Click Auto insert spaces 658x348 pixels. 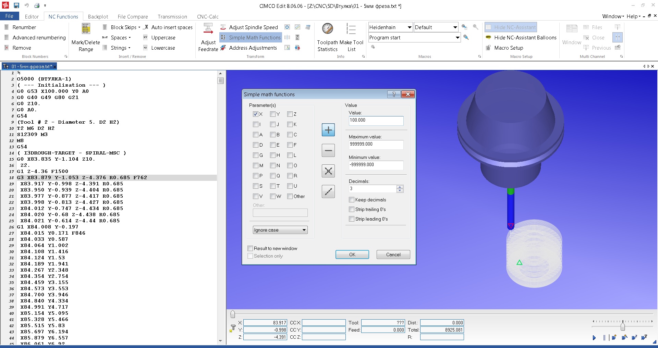point(168,27)
